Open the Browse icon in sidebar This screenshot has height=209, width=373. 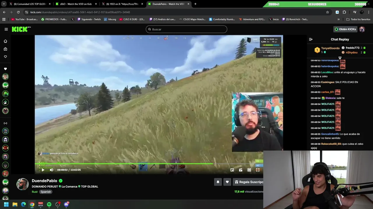click(5, 49)
